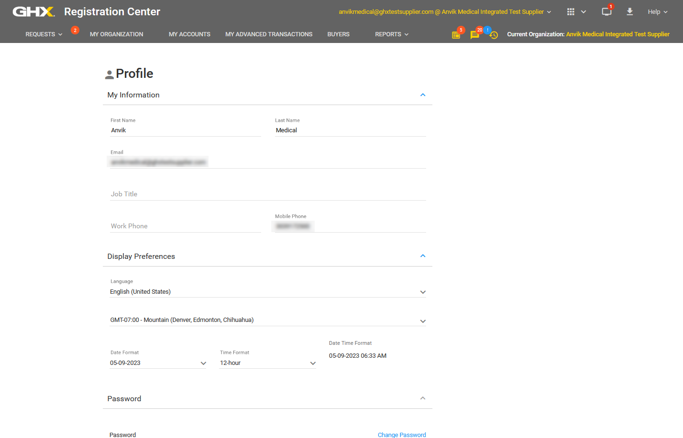The image size is (683, 438).
Task: Collapse the Display Preferences section
Action: click(422, 256)
